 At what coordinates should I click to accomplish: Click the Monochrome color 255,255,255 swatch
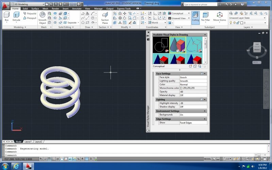click(181, 88)
